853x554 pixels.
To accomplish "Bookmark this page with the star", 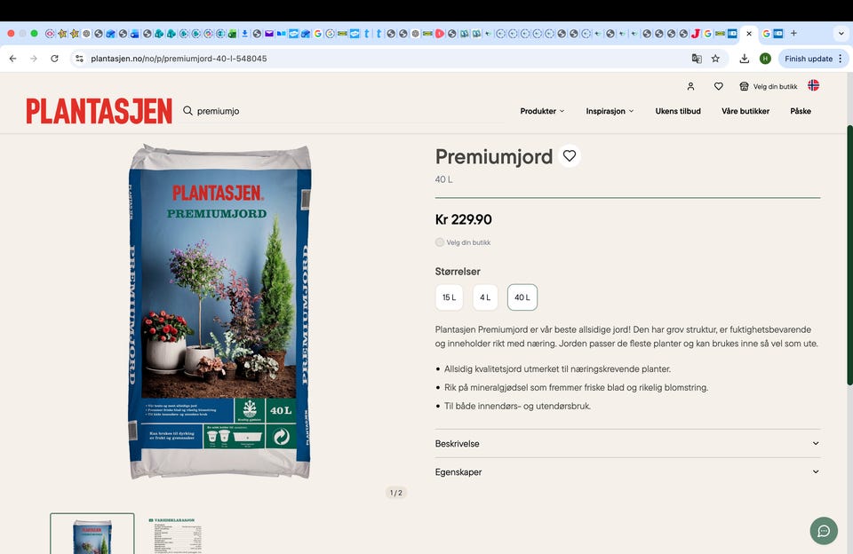I will (x=715, y=59).
